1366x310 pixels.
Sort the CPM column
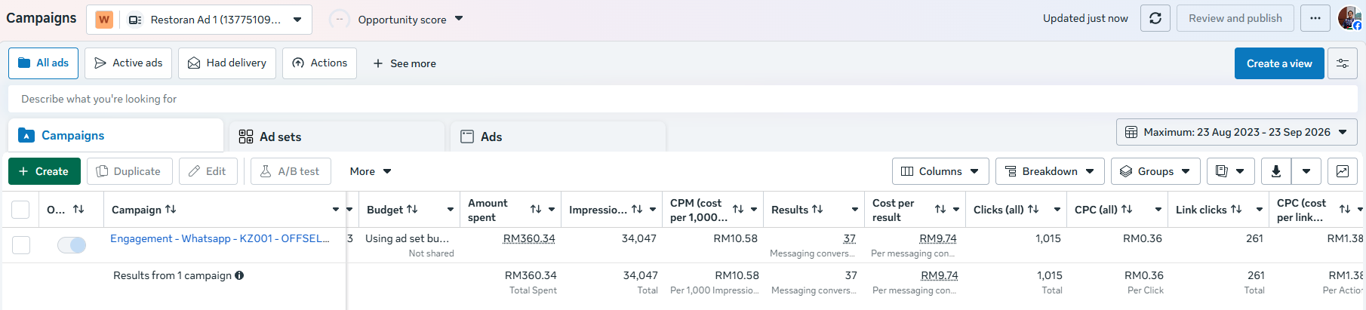coord(738,210)
